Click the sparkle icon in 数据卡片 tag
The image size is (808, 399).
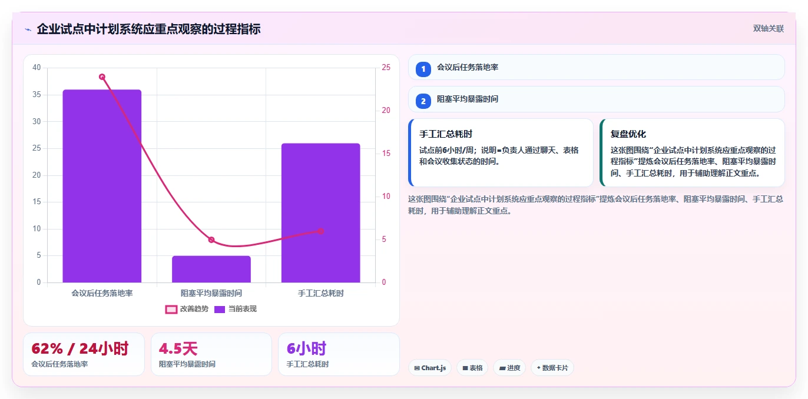(x=539, y=368)
